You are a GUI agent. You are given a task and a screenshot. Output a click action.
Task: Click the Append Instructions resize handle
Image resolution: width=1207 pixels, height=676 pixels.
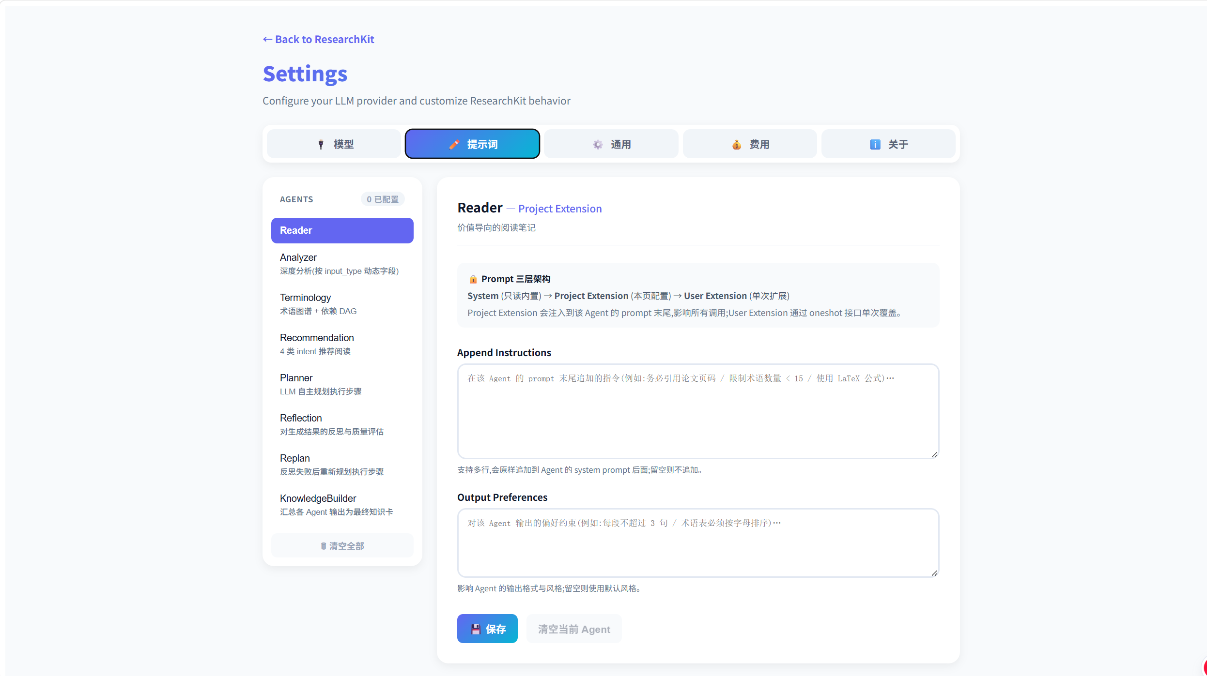[x=935, y=454]
